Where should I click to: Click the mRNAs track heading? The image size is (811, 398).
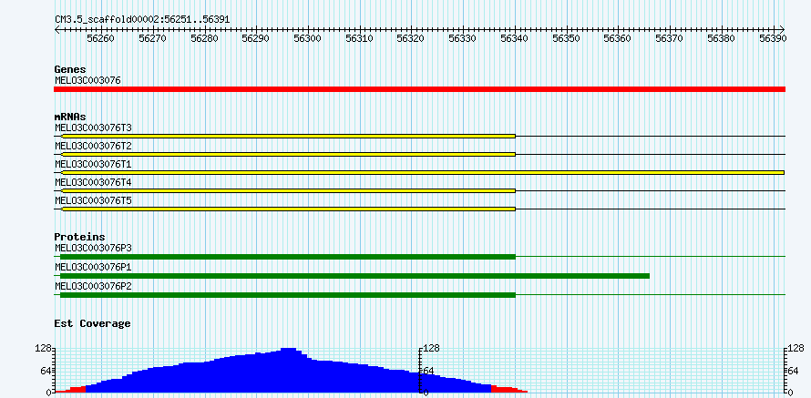point(70,117)
